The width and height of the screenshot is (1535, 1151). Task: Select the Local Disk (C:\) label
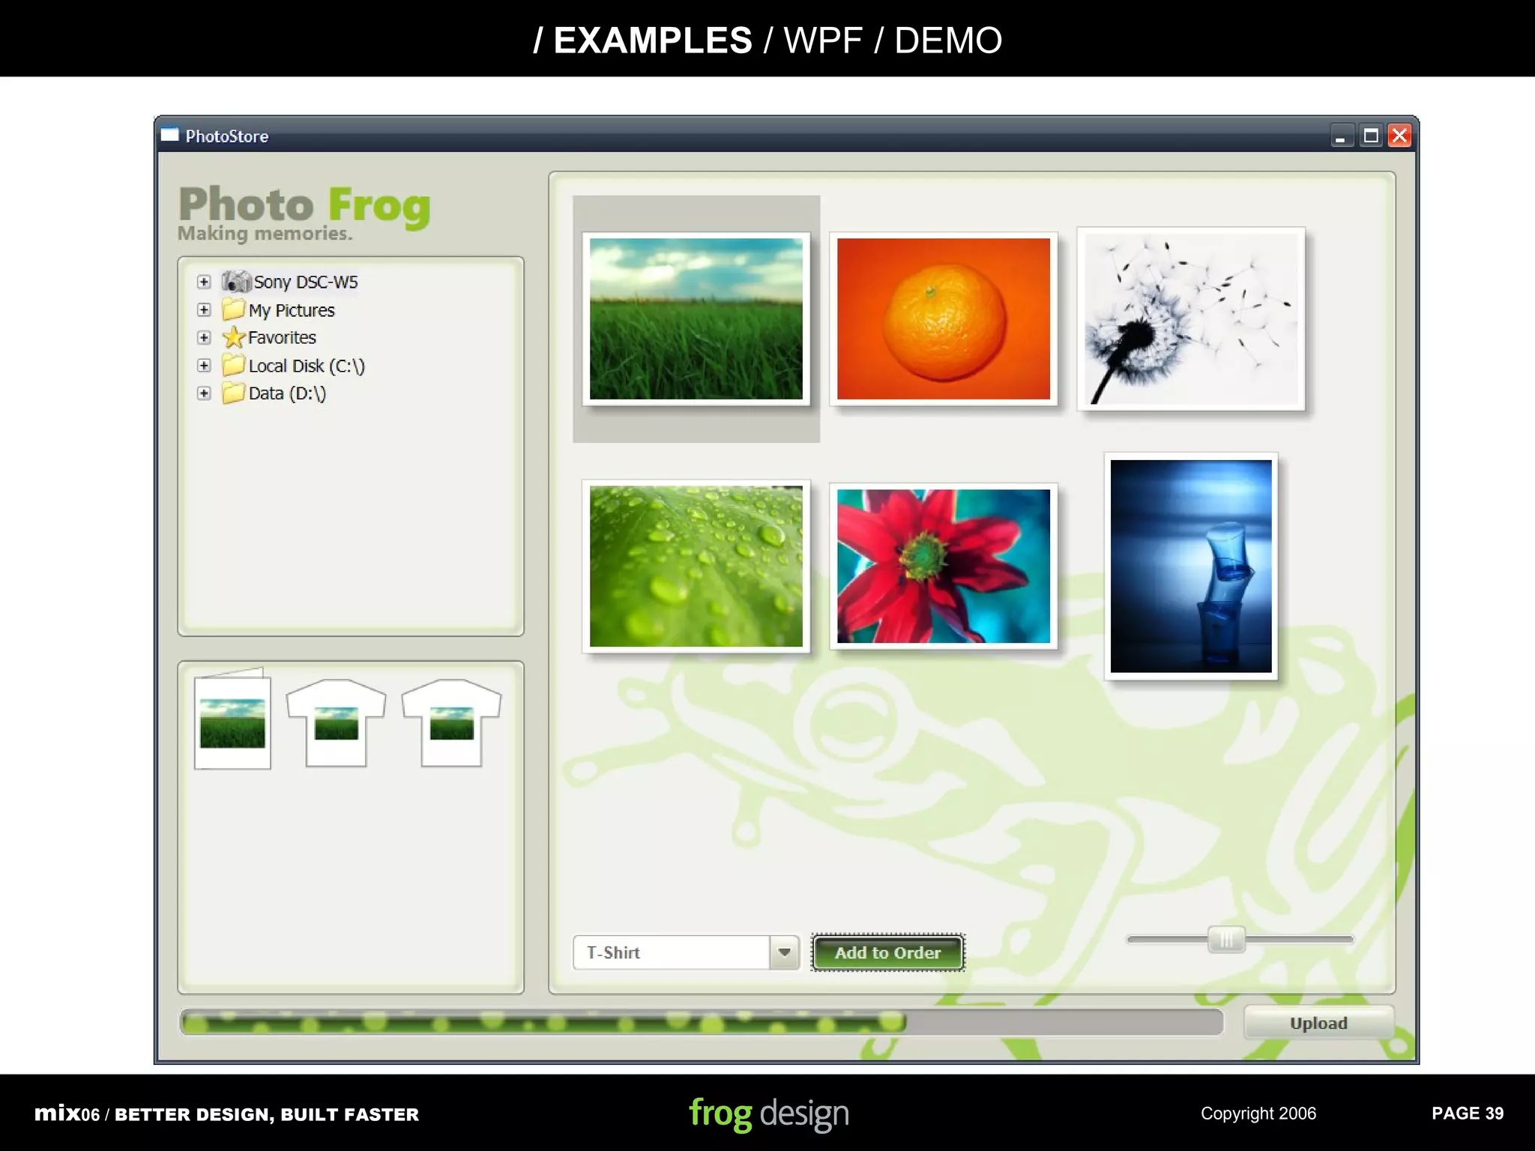point(307,366)
